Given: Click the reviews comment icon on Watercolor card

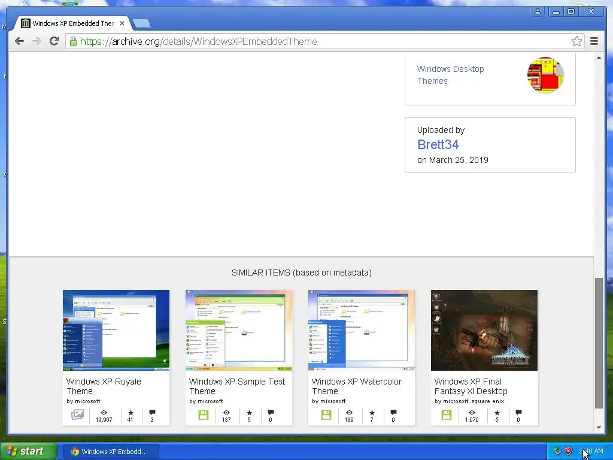Looking at the screenshot, I should pyautogui.click(x=393, y=413).
